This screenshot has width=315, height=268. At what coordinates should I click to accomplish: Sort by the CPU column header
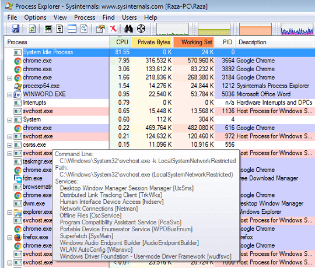tap(120, 42)
